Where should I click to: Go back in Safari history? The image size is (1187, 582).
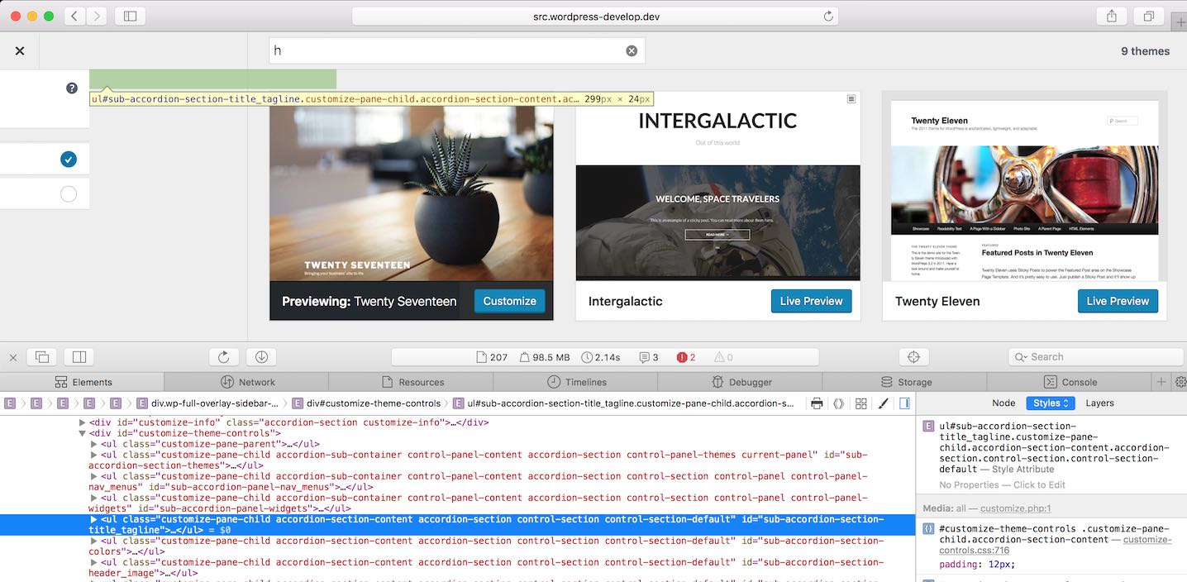point(75,16)
